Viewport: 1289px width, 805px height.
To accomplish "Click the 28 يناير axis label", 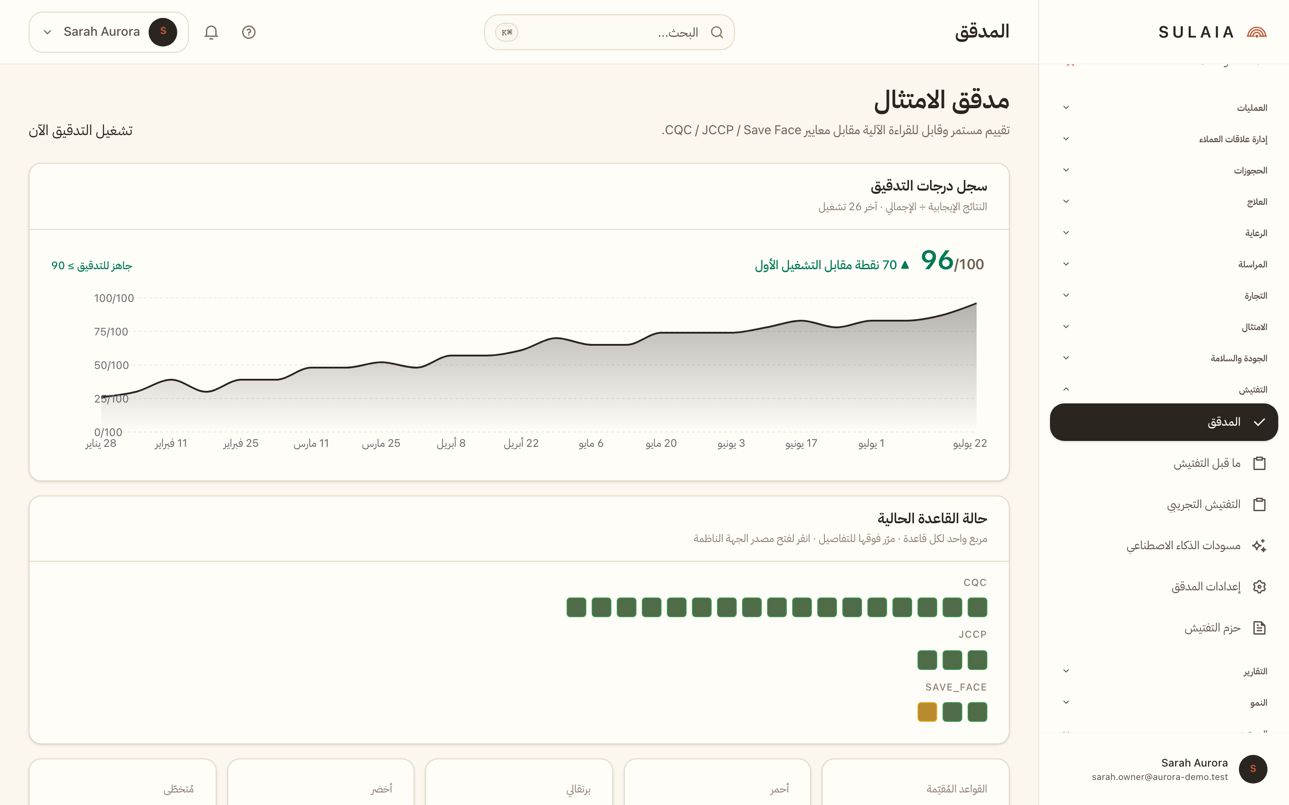I will tap(101, 444).
